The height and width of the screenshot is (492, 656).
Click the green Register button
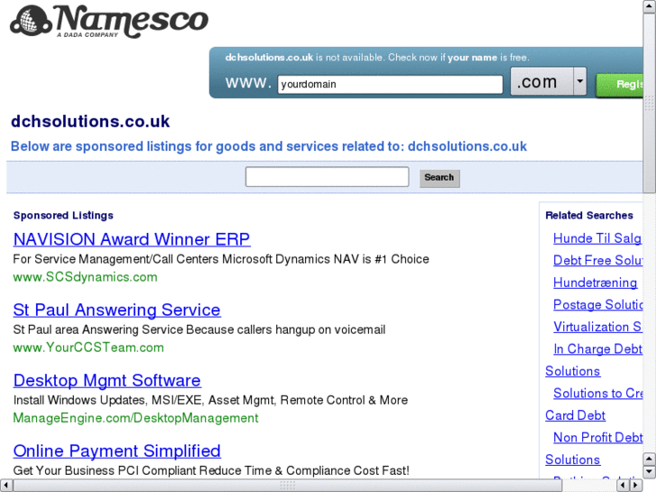[x=620, y=85]
